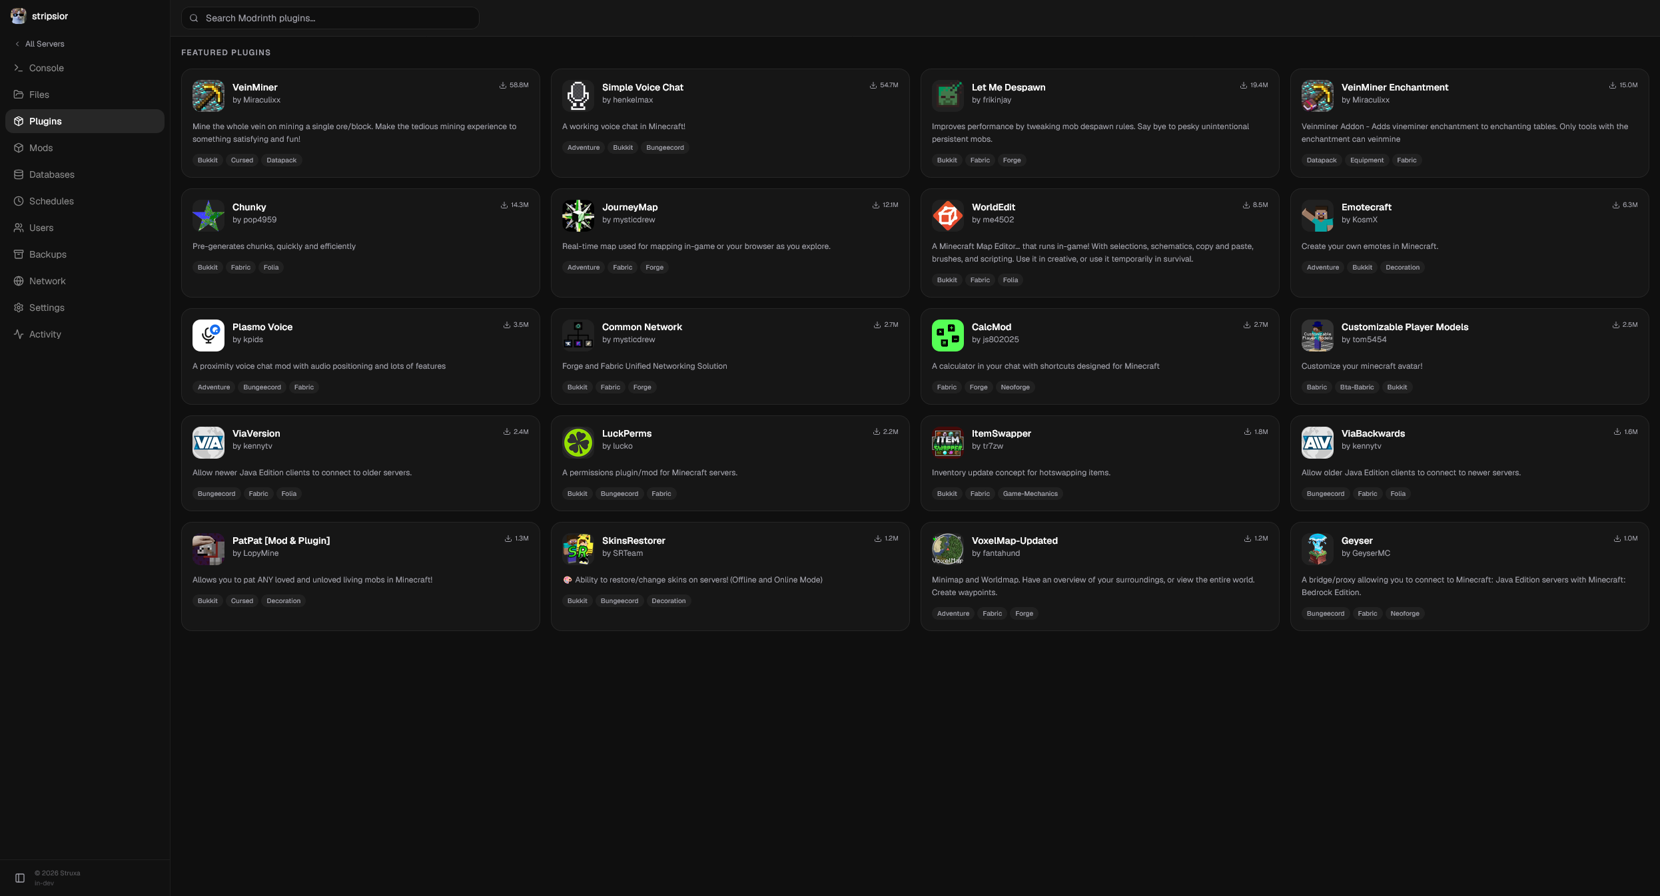
Task: Click the Equipment tag on VeinMiner Enchantment
Action: pyautogui.click(x=1367, y=160)
